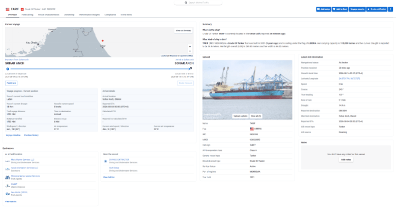The image size is (396, 210).
Task: Click the logo for Shipping Marine Services port agents
Action: tap(8, 178)
